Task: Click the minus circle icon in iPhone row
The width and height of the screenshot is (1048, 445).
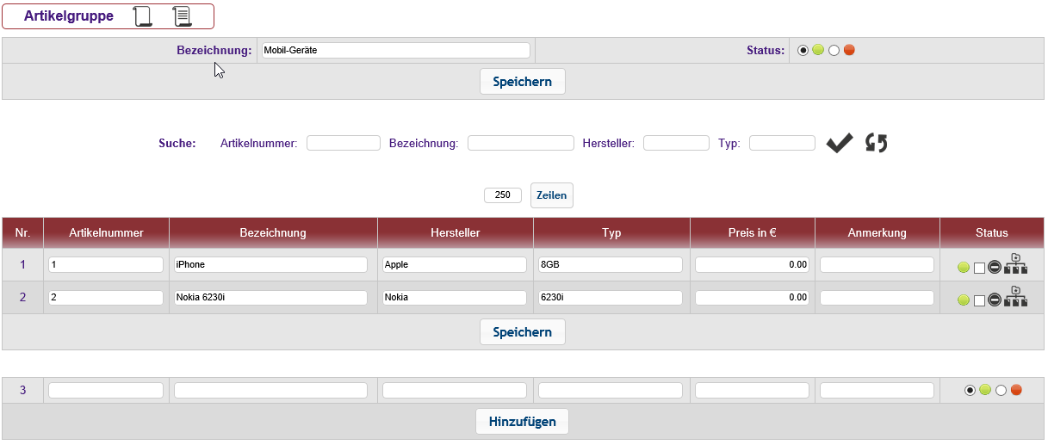Action: pos(995,268)
